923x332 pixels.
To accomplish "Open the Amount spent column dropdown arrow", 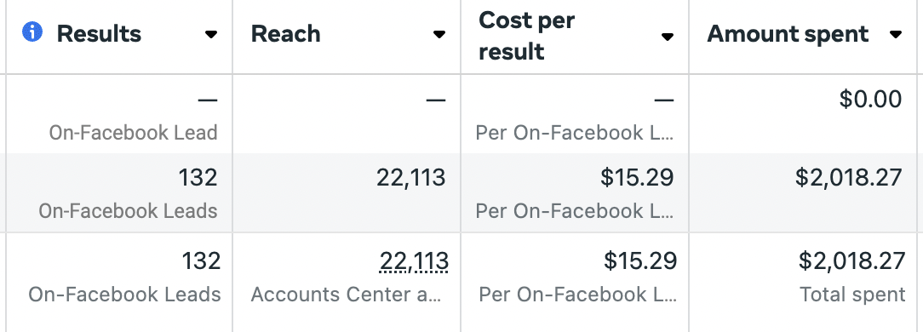I will tap(896, 35).
